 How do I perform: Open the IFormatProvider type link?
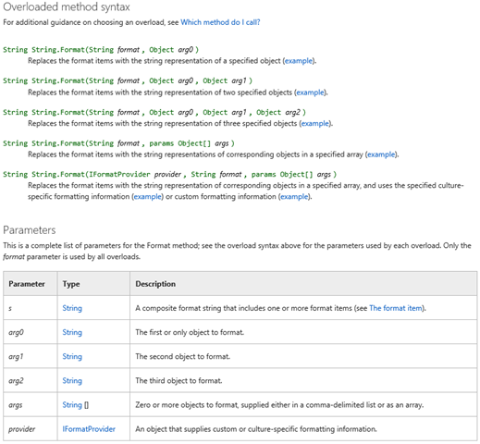coord(89,429)
